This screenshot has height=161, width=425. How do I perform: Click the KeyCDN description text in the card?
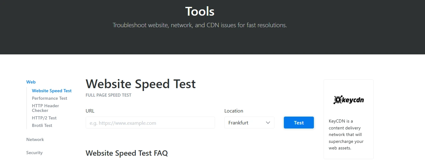(346, 134)
